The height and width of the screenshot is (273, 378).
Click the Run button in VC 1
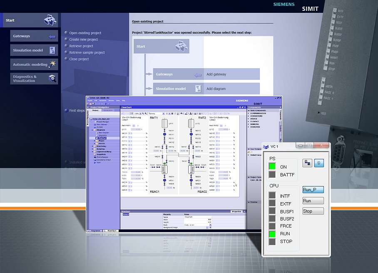click(313, 201)
